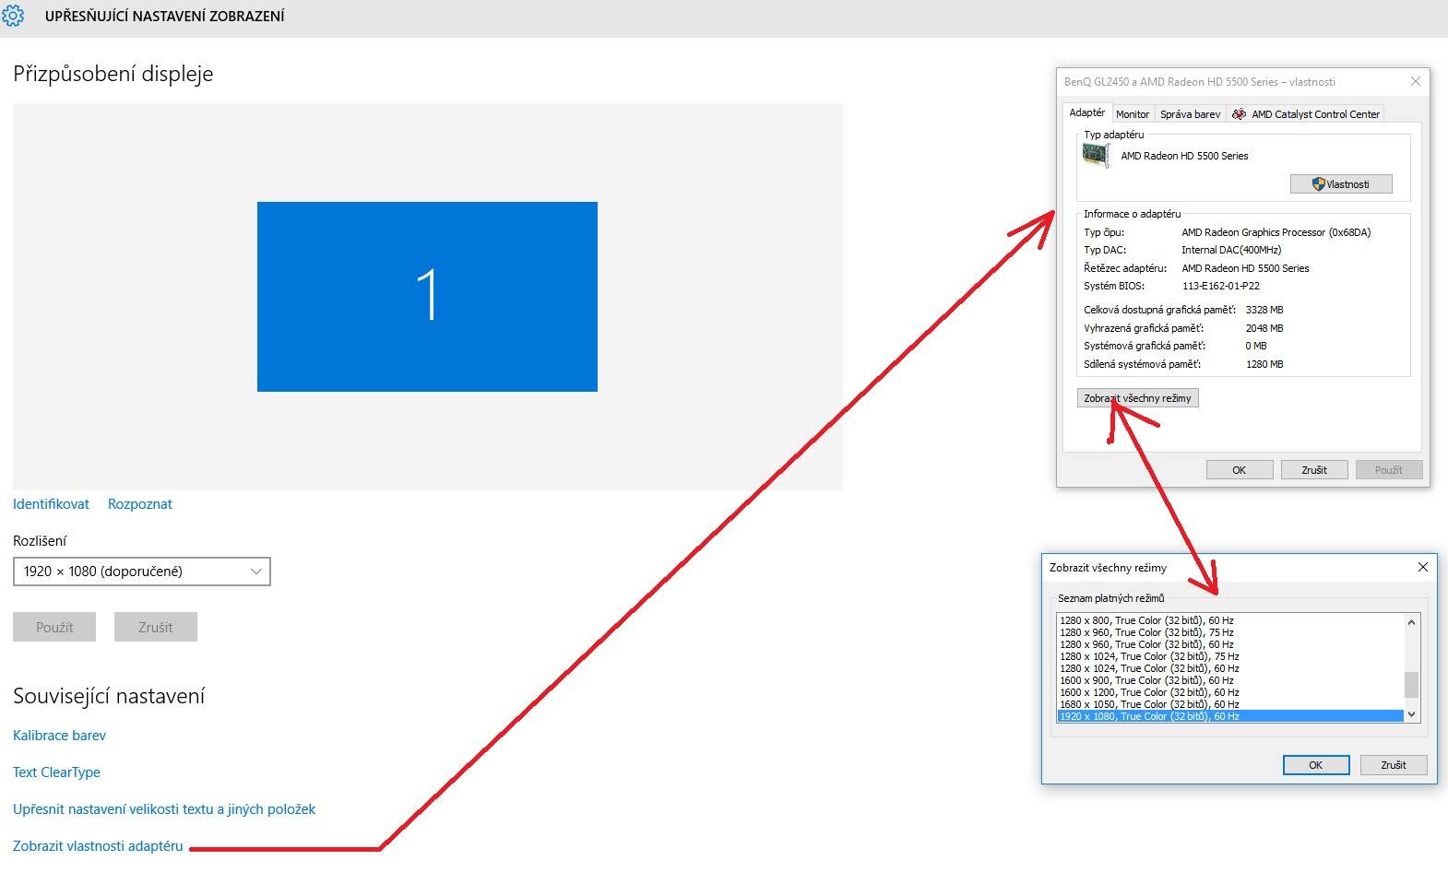
Task: Click Zrušit in modes list dialog
Action: coord(1394,765)
